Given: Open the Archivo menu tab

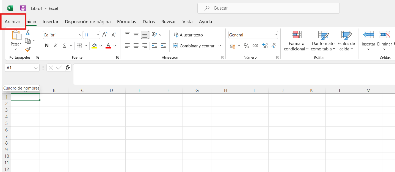Looking at the screenshot, I should pos(12,22).
